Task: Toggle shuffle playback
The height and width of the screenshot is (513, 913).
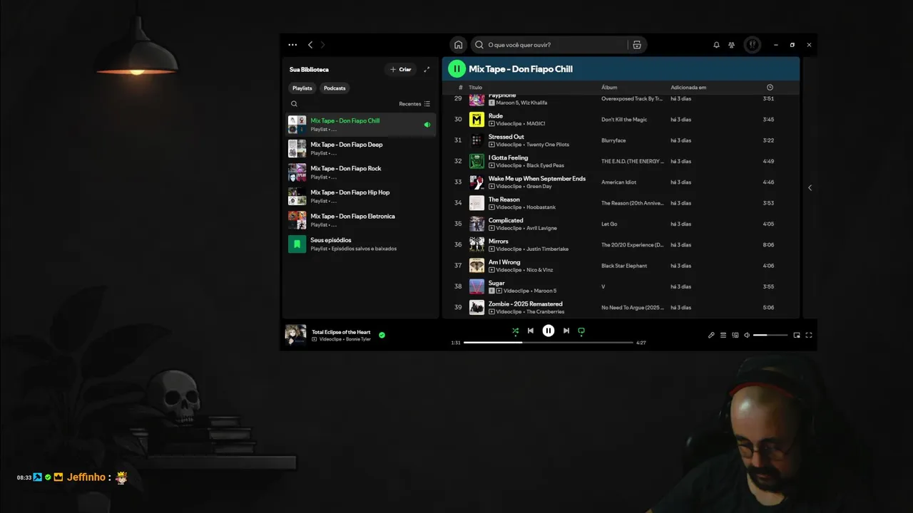Action: (515, 331)
